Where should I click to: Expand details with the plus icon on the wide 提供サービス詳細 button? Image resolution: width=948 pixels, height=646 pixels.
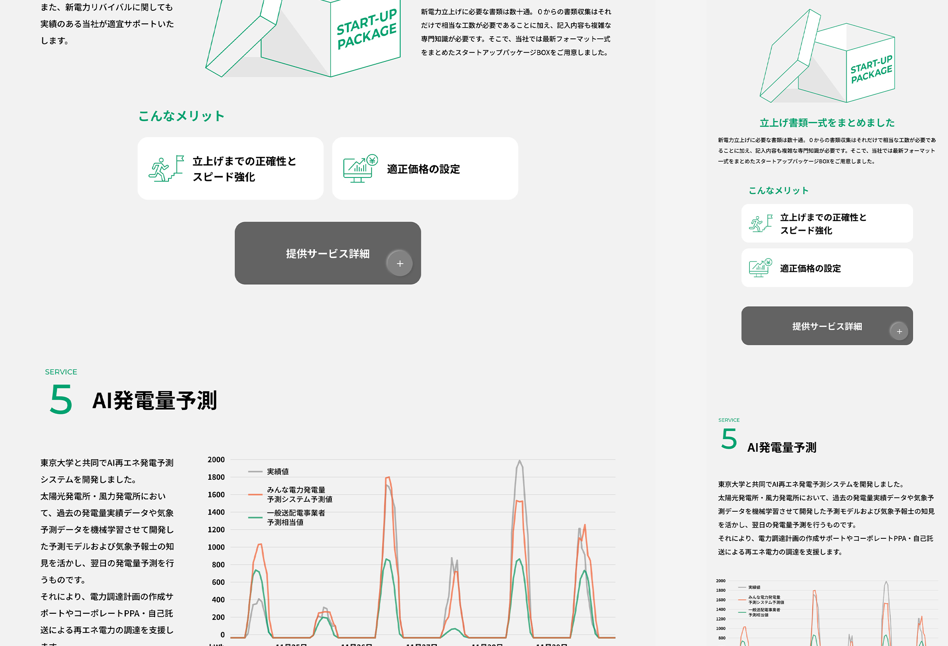click(399, 263)
